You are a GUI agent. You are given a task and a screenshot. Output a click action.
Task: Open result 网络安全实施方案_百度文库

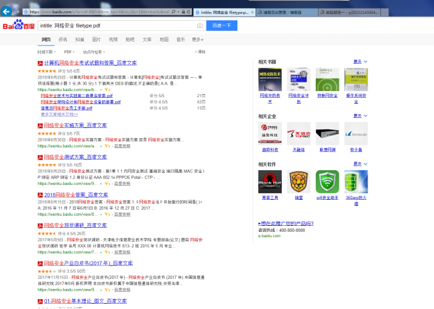75,125
